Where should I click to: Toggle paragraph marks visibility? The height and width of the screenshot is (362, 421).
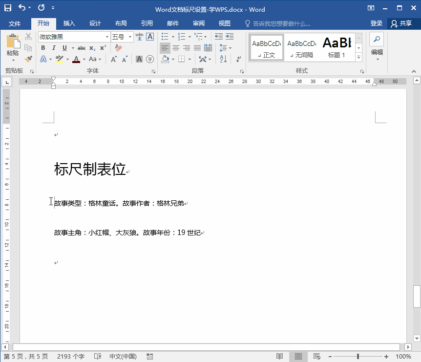(238, 59)
